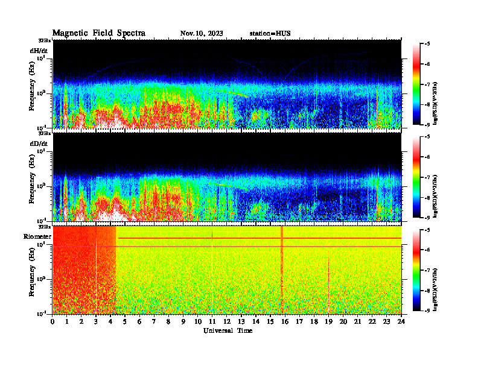Click hour label "22" on time axis
Image resolution: width=478 pixels, height=369 pixels.
(x=372, y=321)
